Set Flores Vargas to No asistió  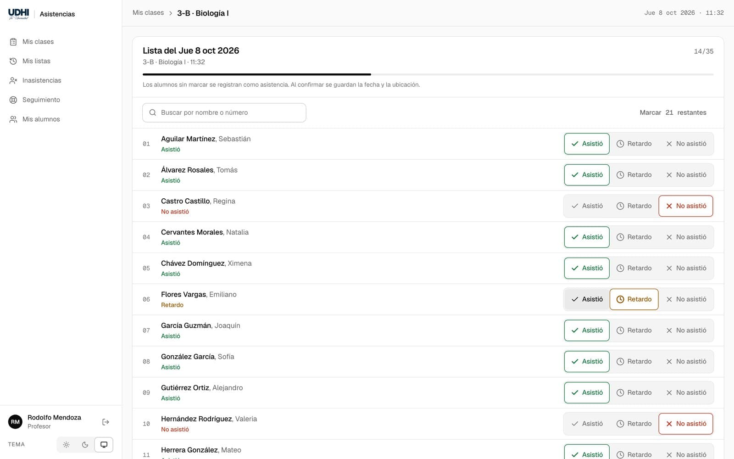pos(686,299)
